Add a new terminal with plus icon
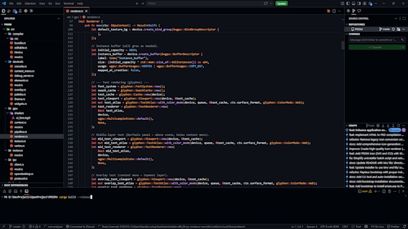408x229 pixels. point(375,191)
